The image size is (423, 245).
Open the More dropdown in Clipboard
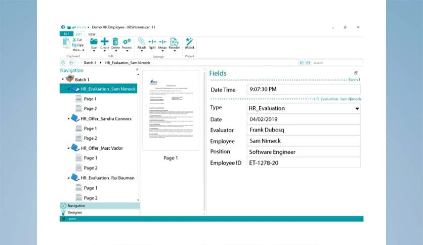point(78,50)
